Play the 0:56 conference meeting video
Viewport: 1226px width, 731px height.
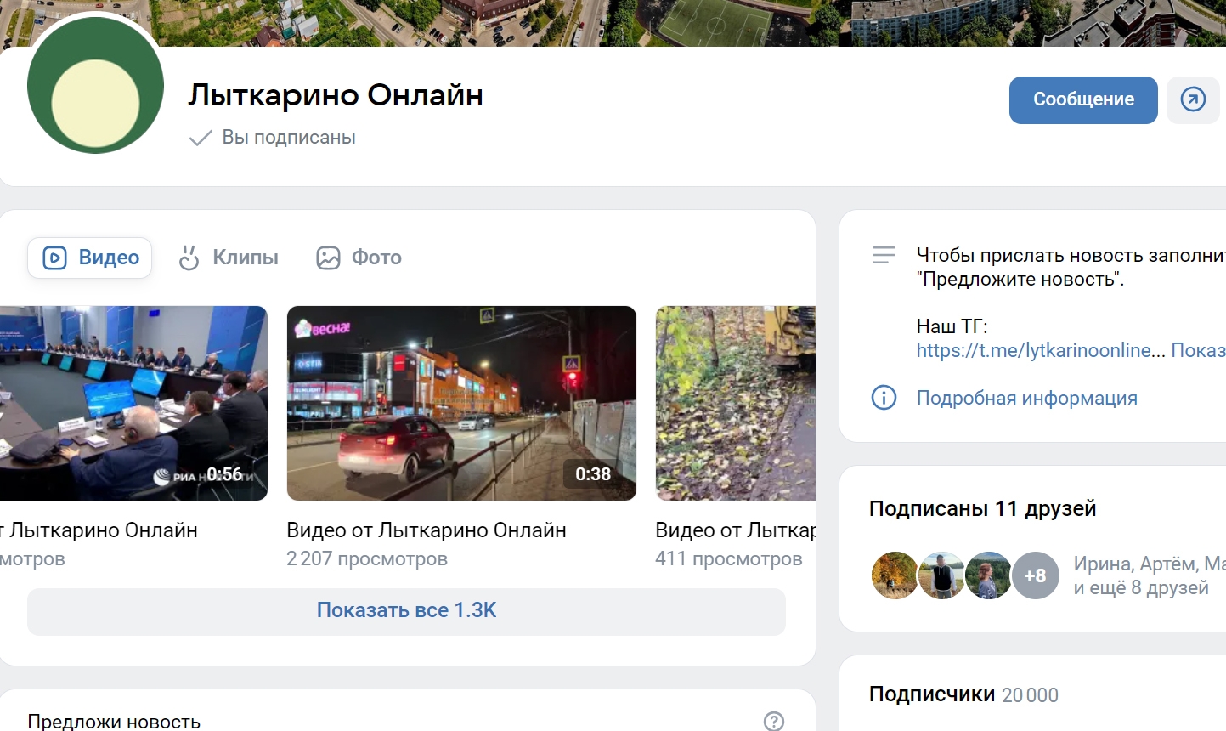[133, 403]
